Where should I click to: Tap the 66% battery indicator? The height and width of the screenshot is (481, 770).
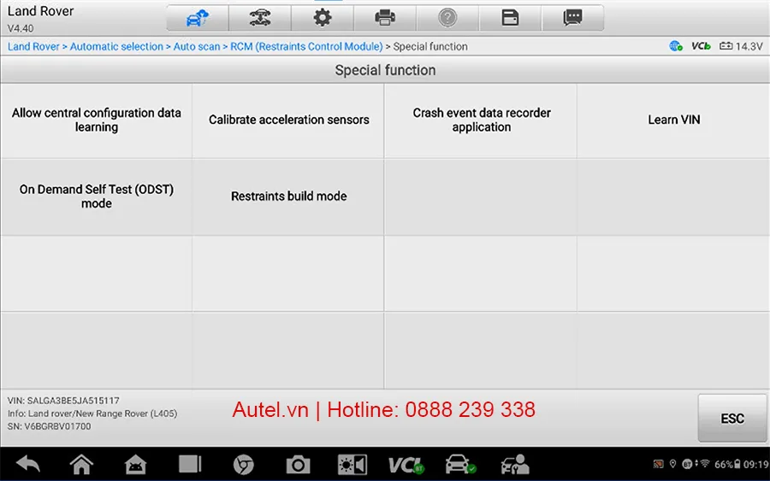point(727,464)
